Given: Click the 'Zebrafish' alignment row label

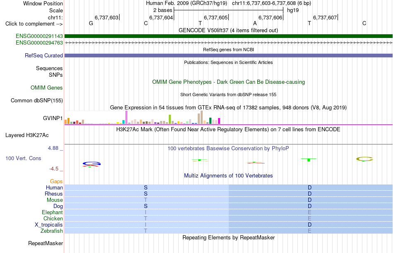Looking at the screenshot, I should 52,231.
